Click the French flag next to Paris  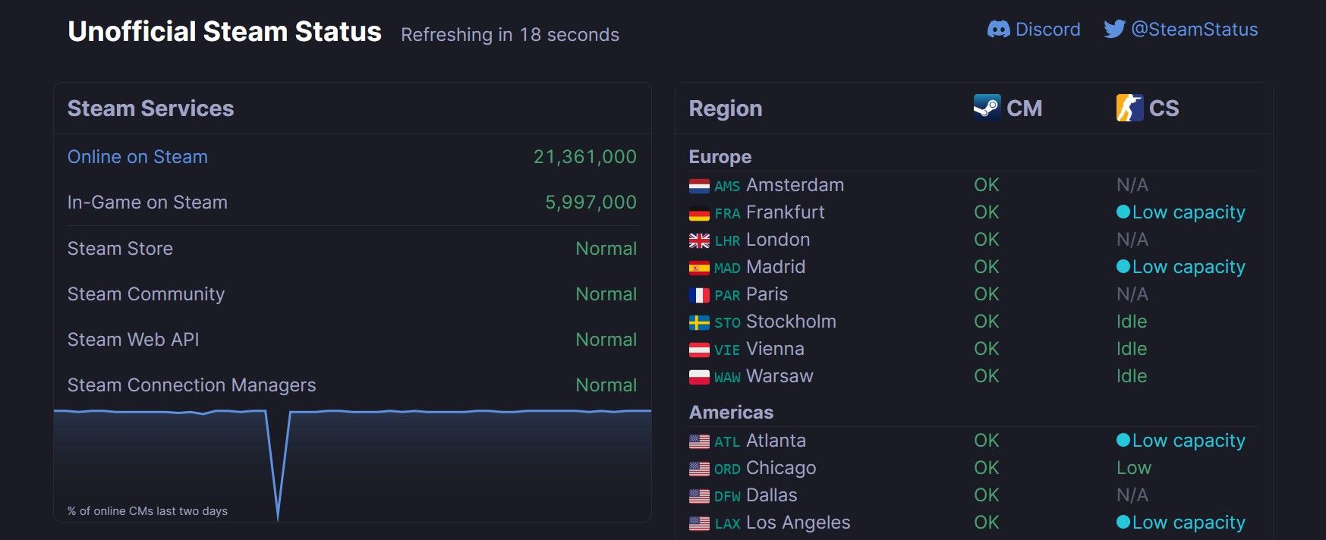coord(699,294)
